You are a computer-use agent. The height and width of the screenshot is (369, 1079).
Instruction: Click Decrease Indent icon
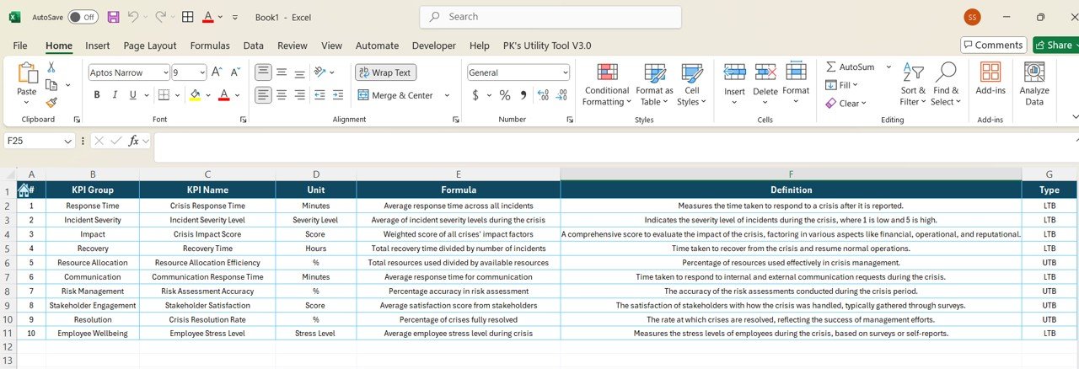tap(320, 95)
